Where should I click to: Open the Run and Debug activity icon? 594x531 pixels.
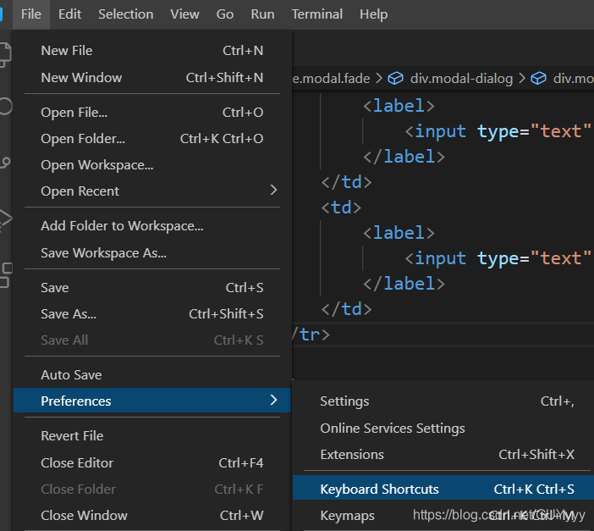5,218
